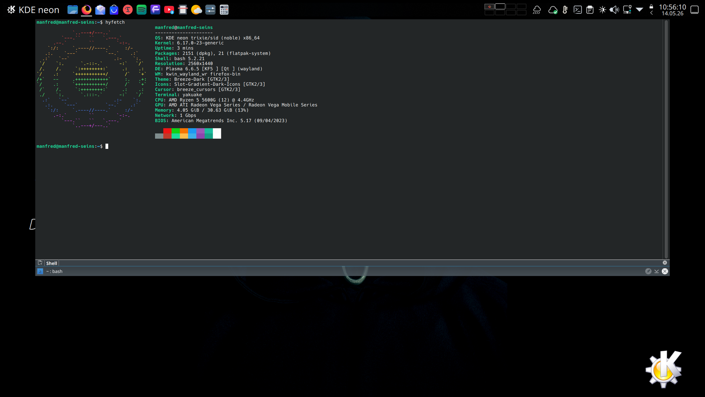The image size is (705, 397).
Task: Show the rain weather widget
Action: (x=537, y=10)
